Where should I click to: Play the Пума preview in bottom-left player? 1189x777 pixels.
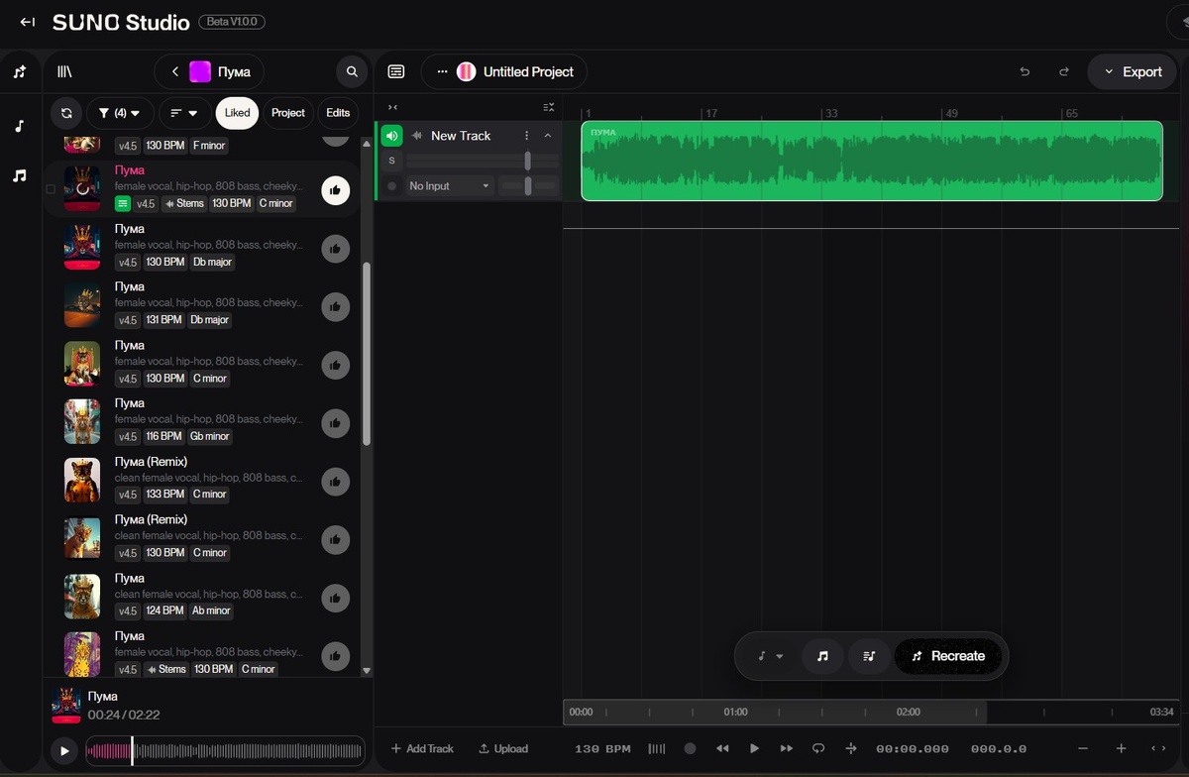point(64,751)
